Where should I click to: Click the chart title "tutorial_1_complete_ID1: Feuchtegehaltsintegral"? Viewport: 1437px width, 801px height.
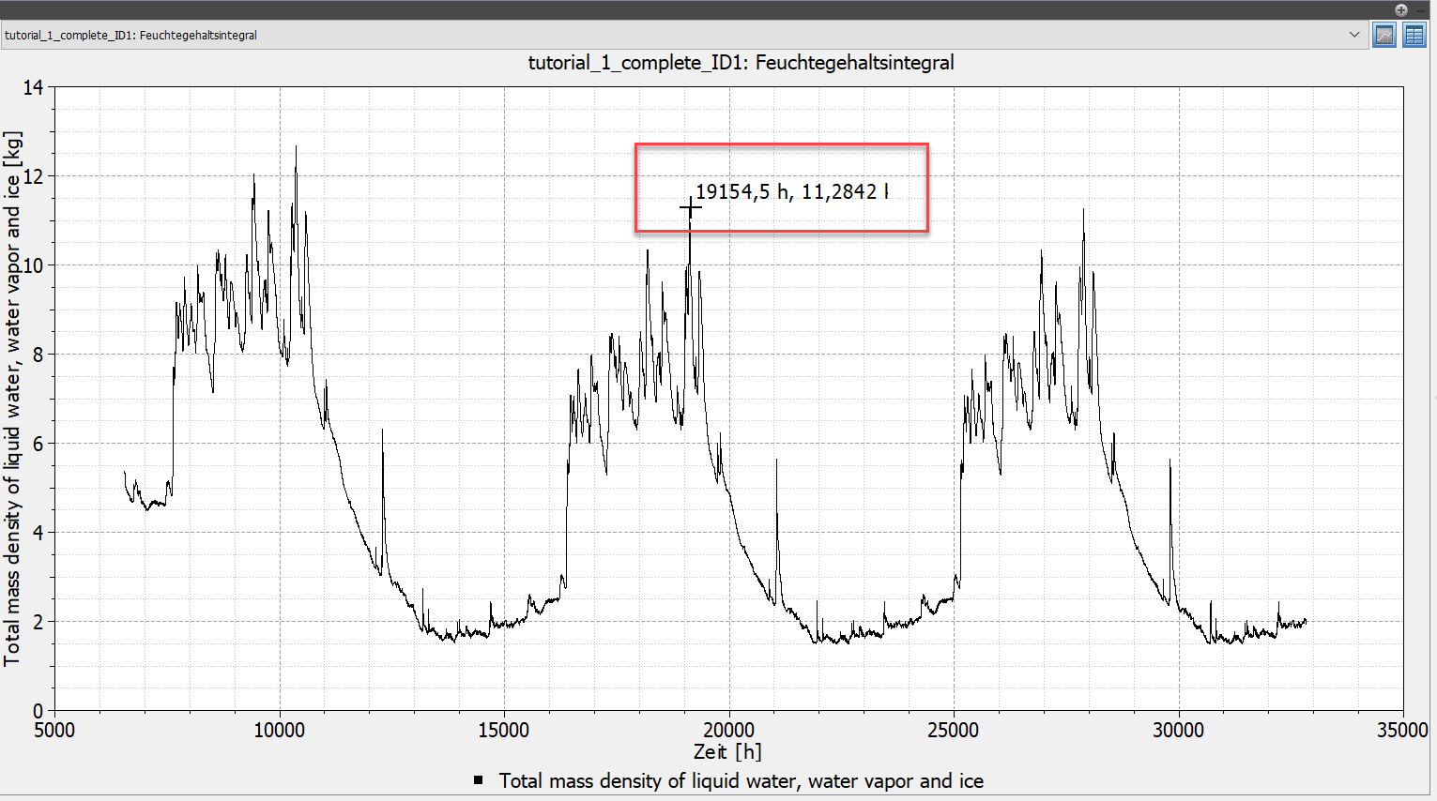741,63
